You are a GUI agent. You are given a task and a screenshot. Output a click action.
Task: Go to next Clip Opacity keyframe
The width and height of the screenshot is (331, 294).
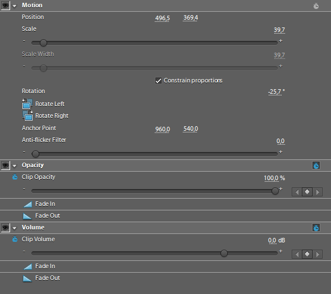point(318,192)
